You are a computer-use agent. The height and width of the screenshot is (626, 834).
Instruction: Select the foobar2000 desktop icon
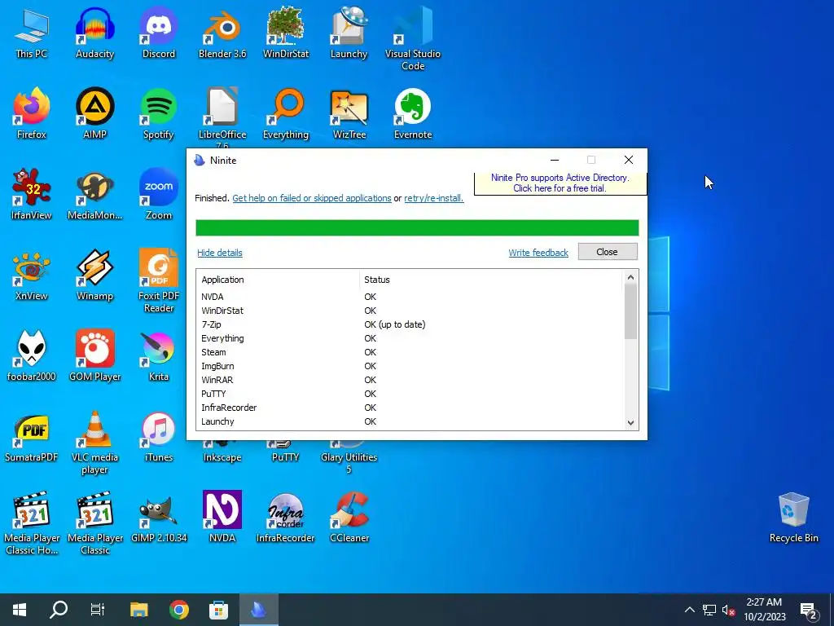coord(32,355)
